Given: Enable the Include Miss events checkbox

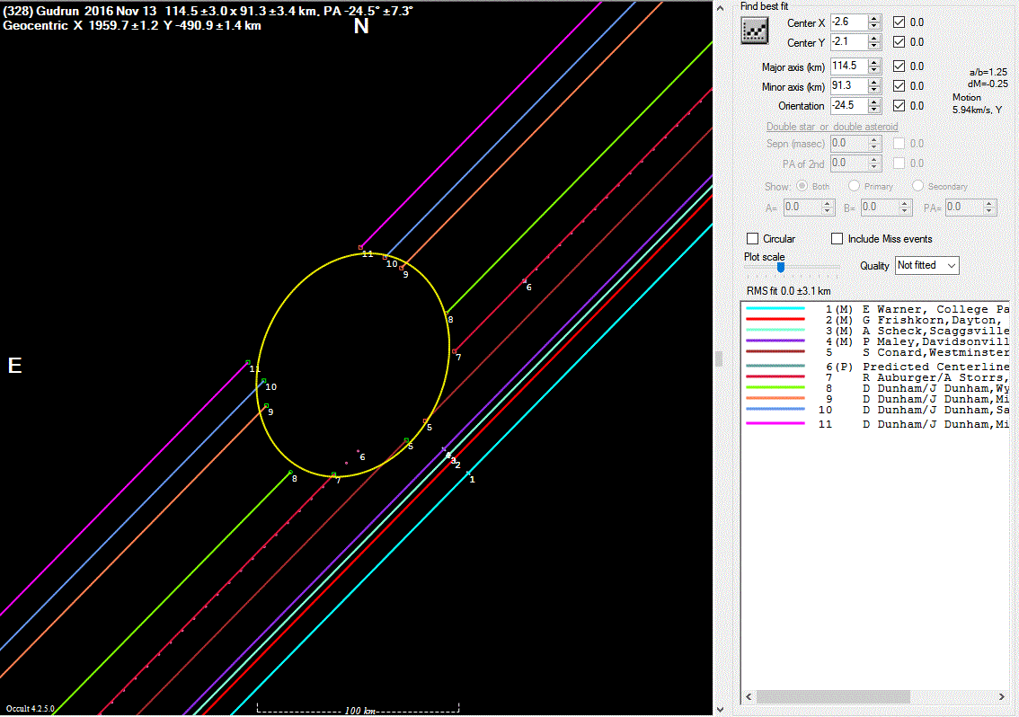Looking at the screenshot, I should [x=837, y=239].
